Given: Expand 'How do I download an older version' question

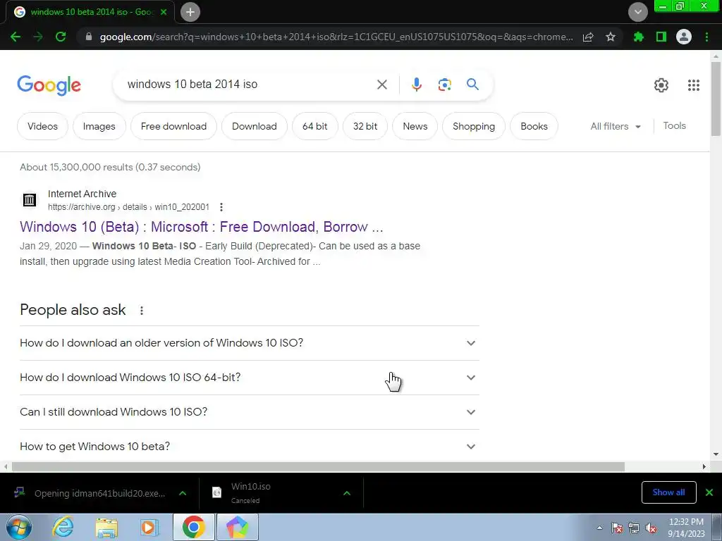Looking at the screenshot, I should coord(250,343).
